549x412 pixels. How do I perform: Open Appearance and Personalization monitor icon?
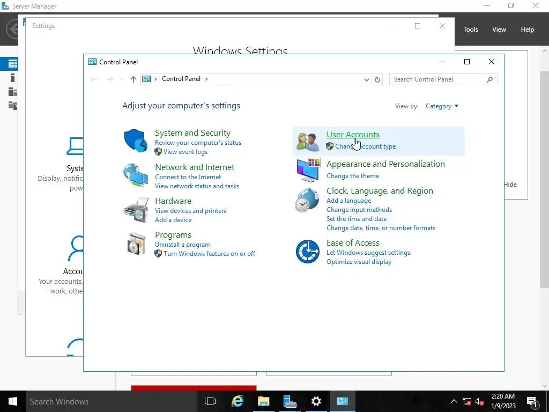[308, 170]
